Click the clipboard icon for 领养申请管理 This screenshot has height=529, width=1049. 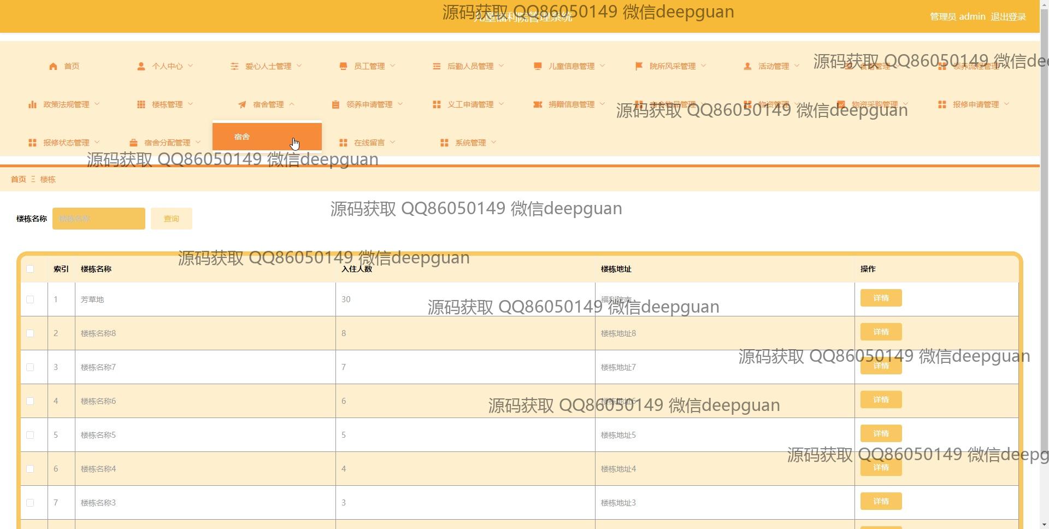click(335, 104)
